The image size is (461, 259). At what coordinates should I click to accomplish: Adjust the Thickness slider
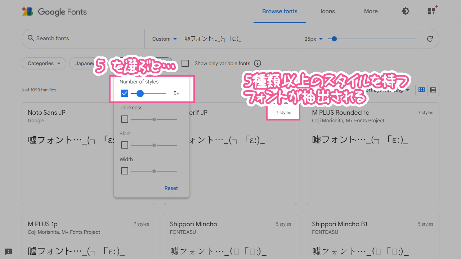pos(154,119)
